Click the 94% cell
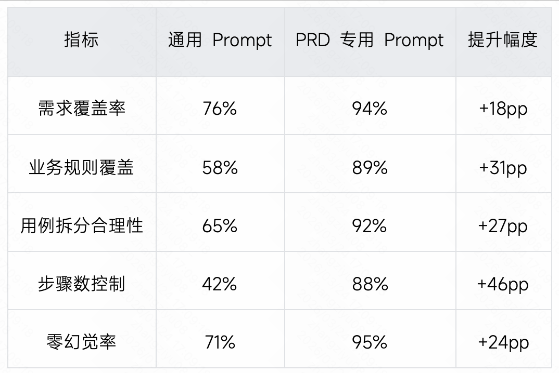Image resolution: width=559 pixels, height=373 pixels. point(370,109)
